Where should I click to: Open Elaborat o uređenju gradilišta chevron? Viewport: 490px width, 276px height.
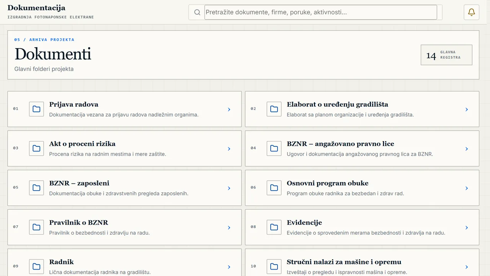(467, 109)
